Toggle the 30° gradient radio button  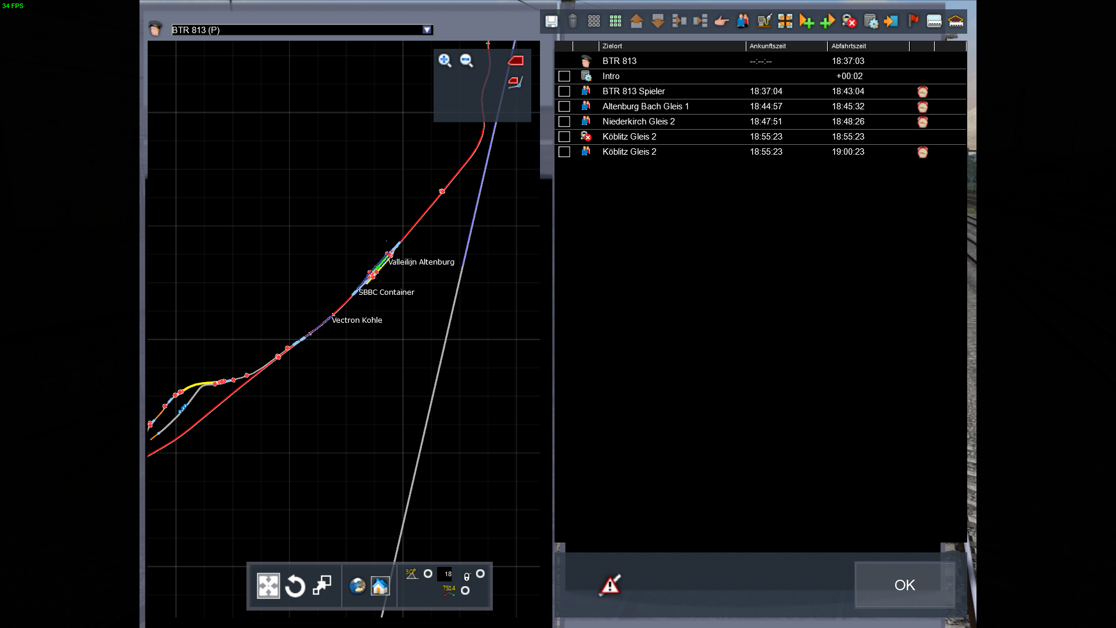point(428,574)
